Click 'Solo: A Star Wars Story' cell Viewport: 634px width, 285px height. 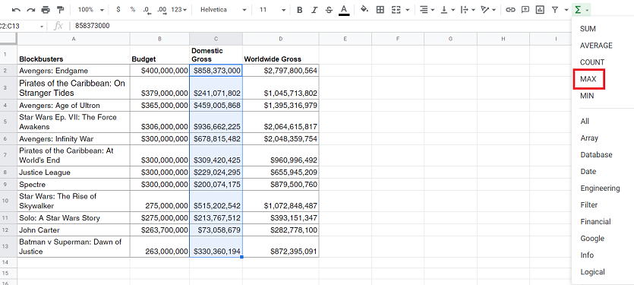[74, 218]
